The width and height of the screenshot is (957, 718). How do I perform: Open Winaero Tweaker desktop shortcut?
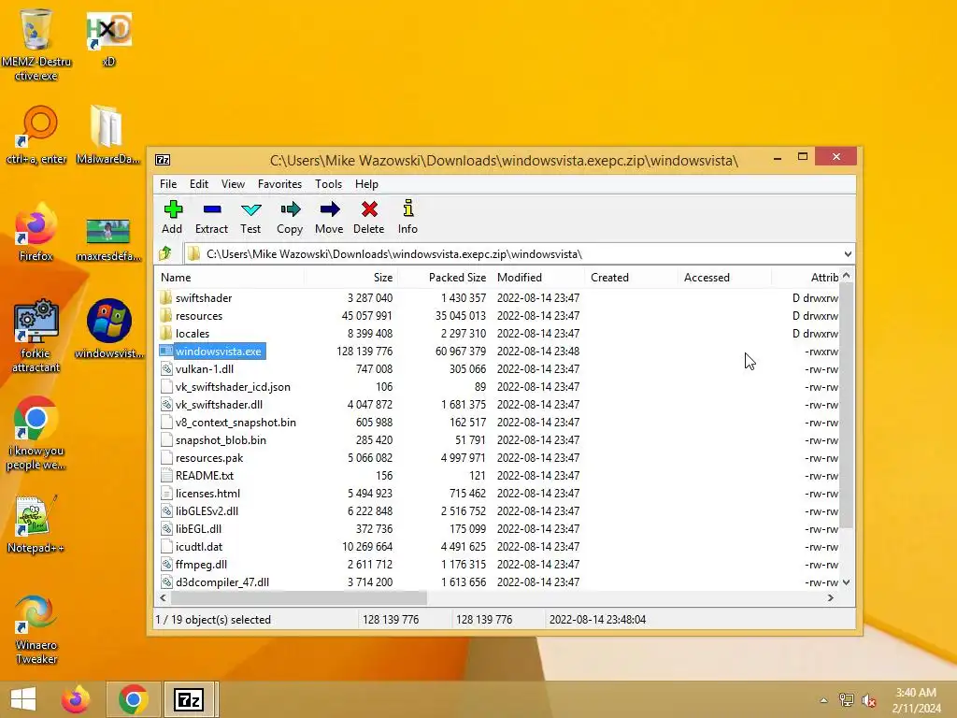(36, 629)
